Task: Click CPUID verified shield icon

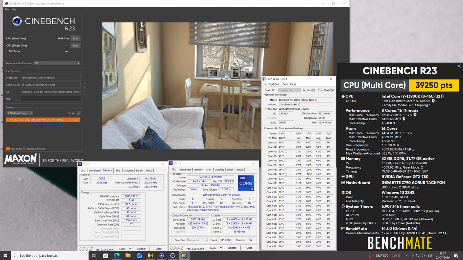Action: (433, 101)
